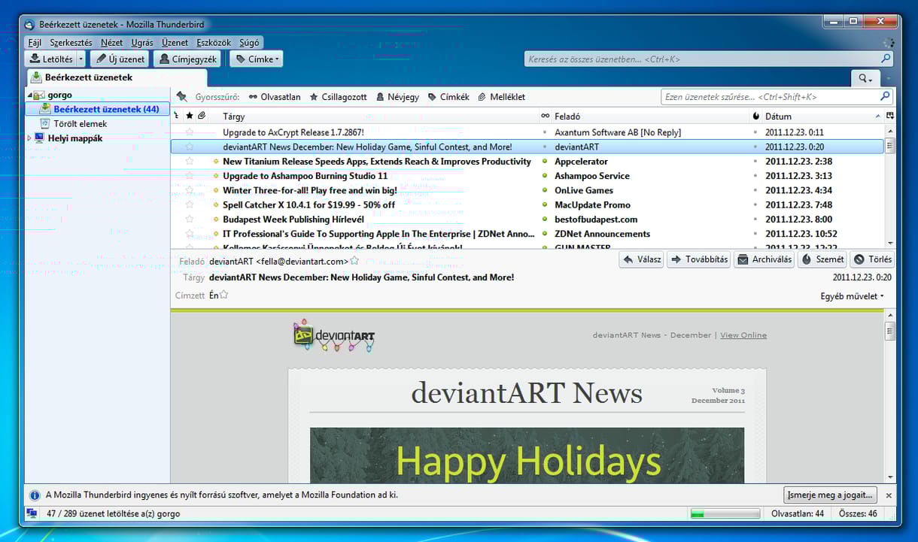Image resolution: width=918 pixels, height=542 pixels.
Task: Star the Spell Catcher X message
Action: [x=190, y=204]
